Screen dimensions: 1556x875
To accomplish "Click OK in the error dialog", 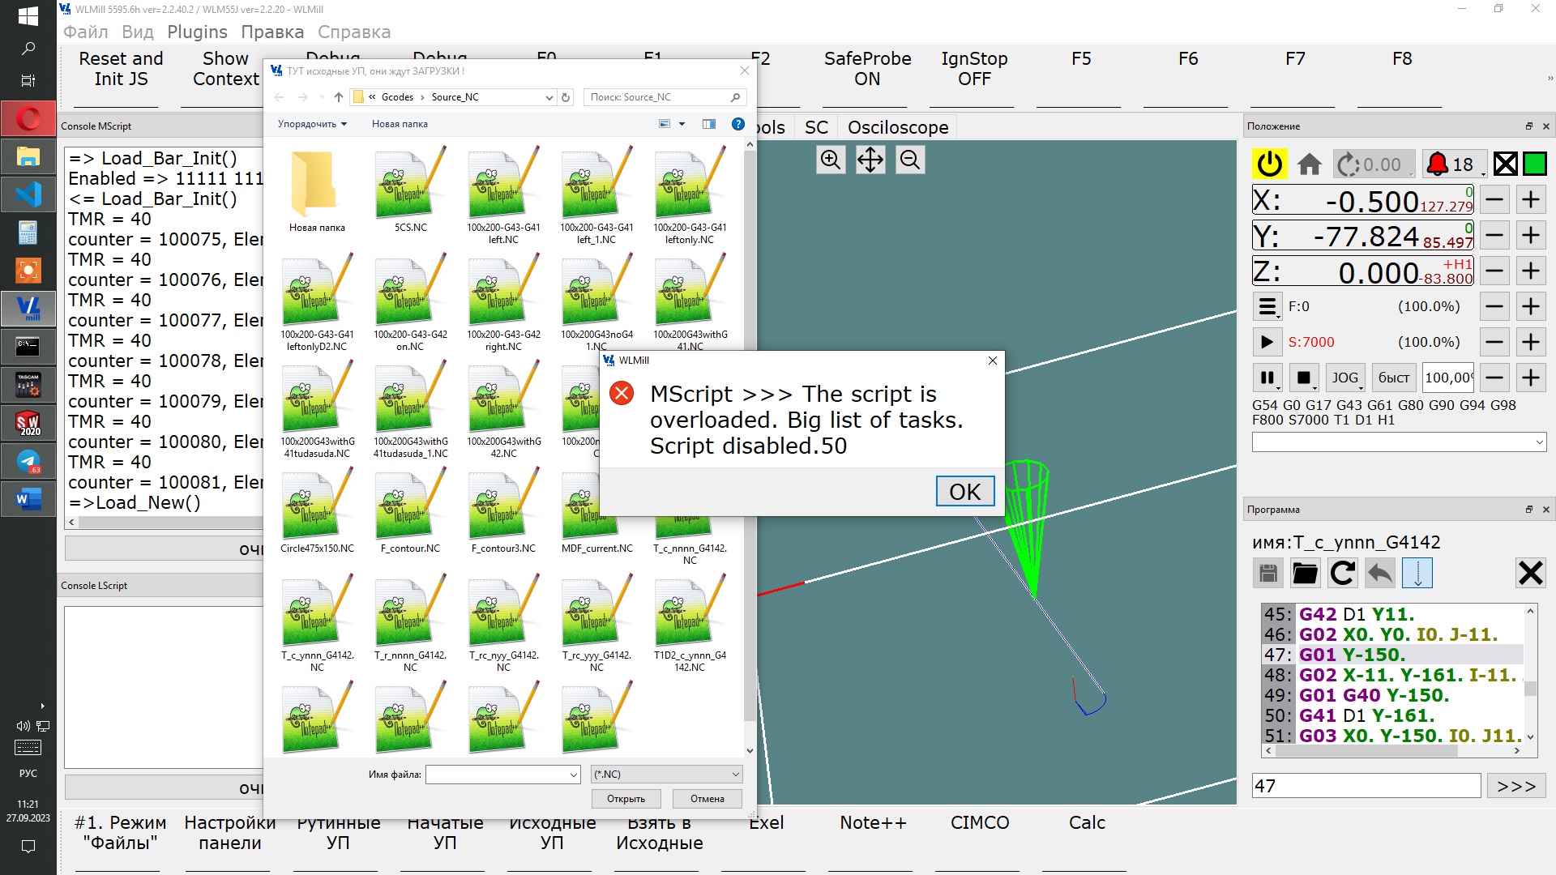I will (x=964, y=492).
